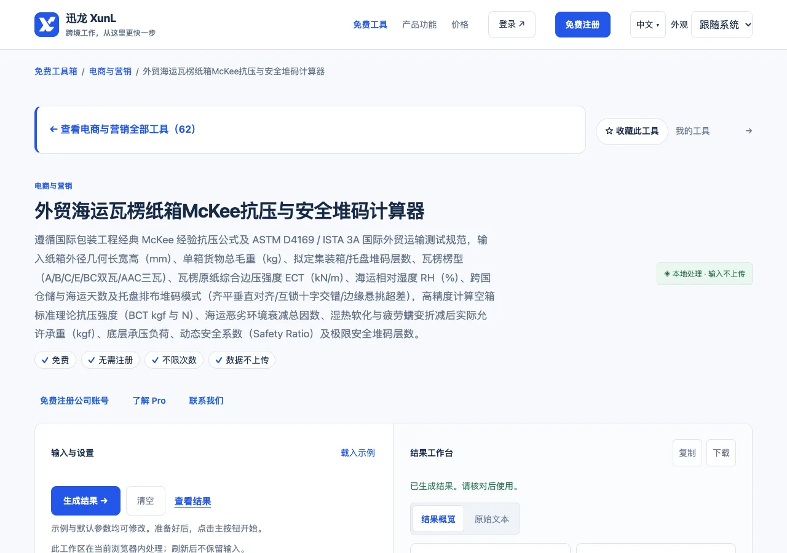Favorite this tool with 收藏此工具
Screen dimensions: 787x553
(x=632, y=131)
